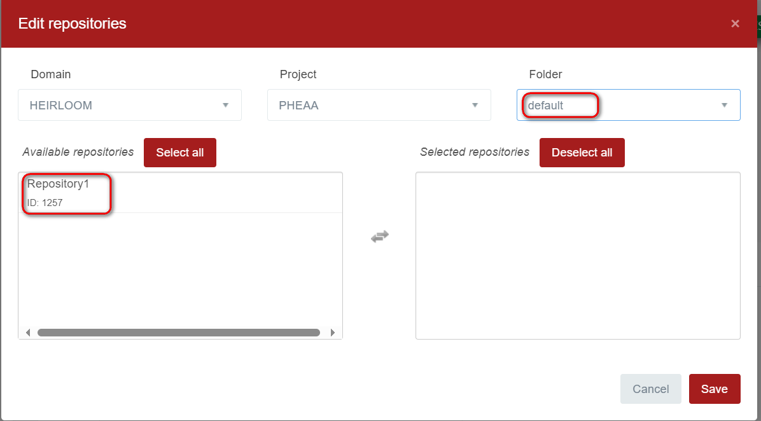
Task: Expand the PHEAA project selector
Action: (x=379, y=105)
